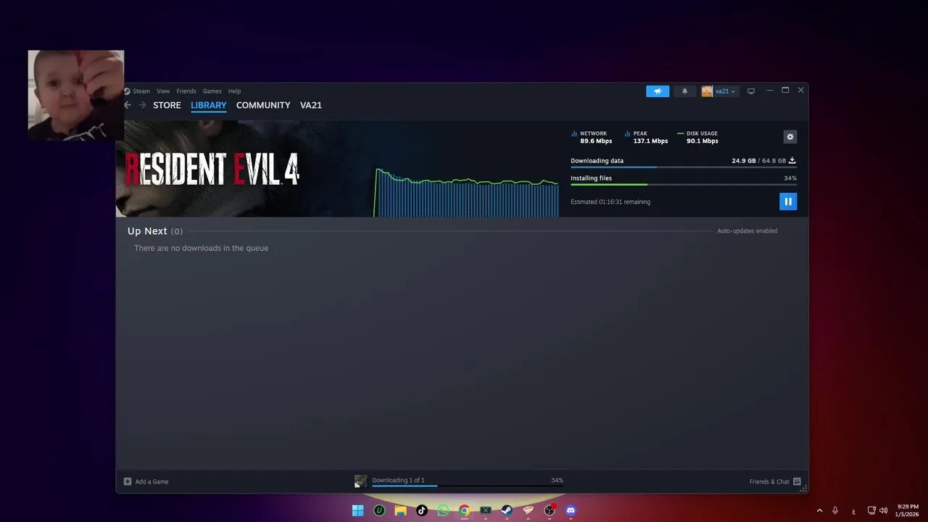Viewport: 928px width, 522px height.
Task: Open TikTok from the taskbar
Action: coord(422,510)
